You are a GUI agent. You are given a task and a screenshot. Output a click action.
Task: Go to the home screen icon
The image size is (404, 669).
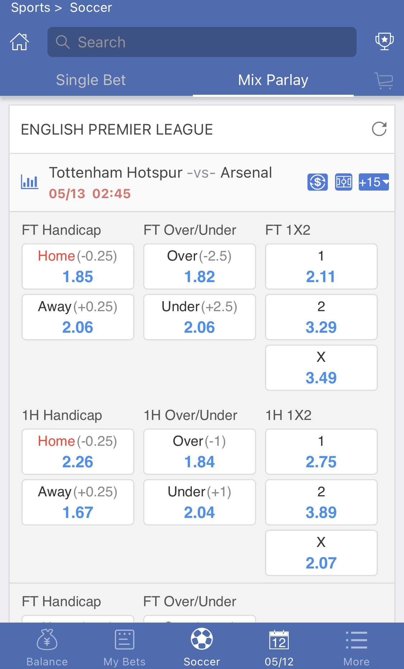19,42
